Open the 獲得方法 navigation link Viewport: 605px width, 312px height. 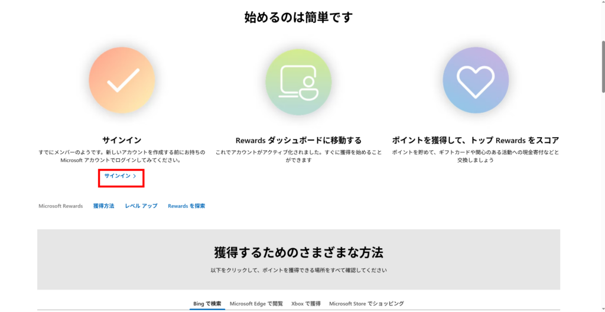click(x=103, y=206)
